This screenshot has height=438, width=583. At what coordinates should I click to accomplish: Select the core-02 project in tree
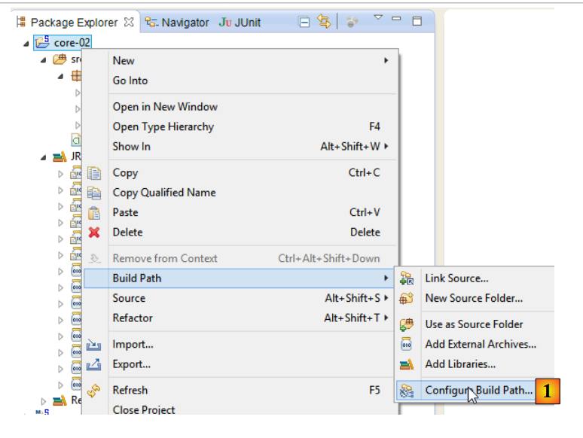coord(72,43)
